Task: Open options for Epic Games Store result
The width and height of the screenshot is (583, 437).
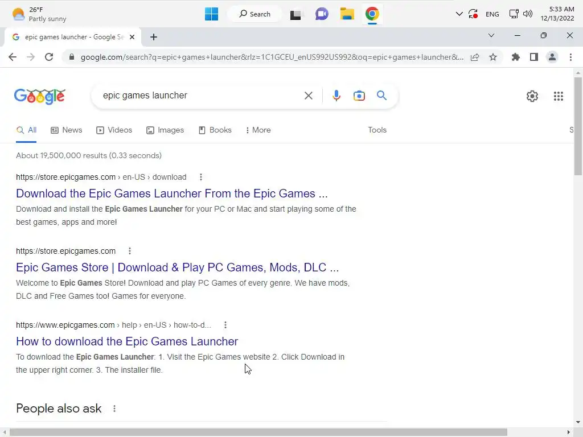Action: point(130,251)
